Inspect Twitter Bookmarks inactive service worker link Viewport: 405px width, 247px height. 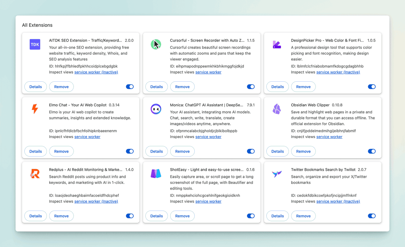[338, 201]
